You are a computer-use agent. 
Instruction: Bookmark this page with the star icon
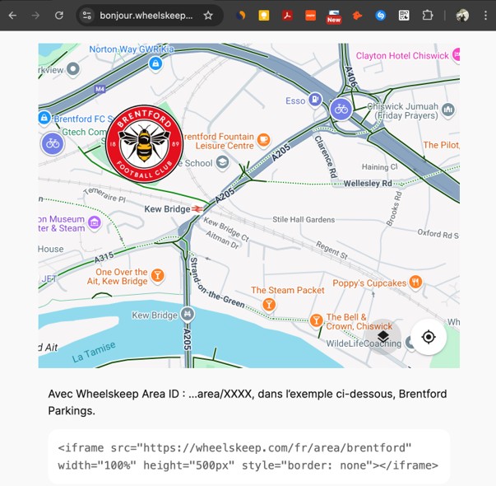click(208, 15)
